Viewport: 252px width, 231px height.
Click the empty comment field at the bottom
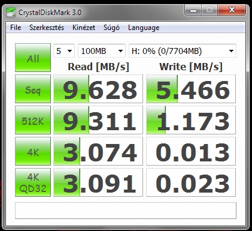[x=126, y=211]
